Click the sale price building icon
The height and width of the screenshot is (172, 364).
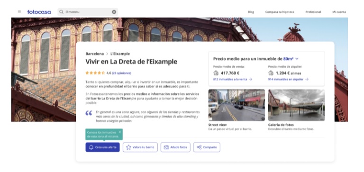point(216,73)
